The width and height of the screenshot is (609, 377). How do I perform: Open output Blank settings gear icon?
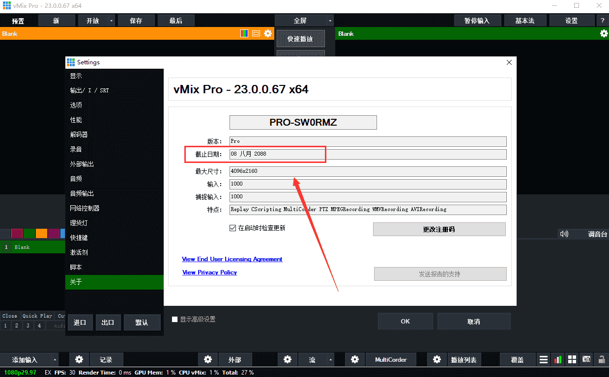(x=604, y=33)
